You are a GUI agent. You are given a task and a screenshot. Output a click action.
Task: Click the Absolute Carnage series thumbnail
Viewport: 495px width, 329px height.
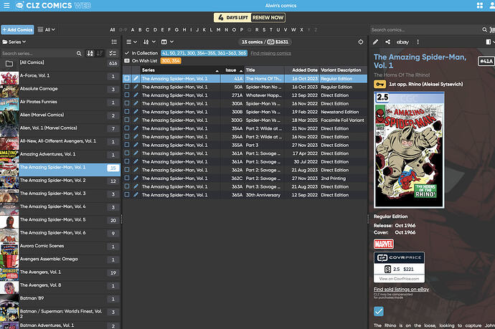point(9,92)
